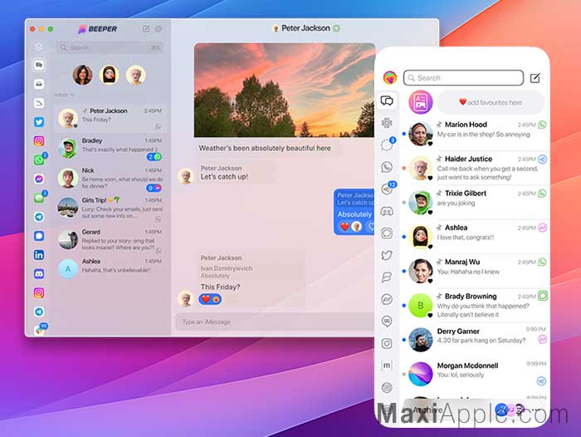Click the unread badge 9 on Nick's row
The height and width of the screenshot is (437, 581).
[x=154, y=188]
